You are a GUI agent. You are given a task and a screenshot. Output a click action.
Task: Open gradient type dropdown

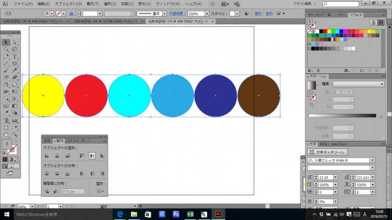[x=382, y=84]
